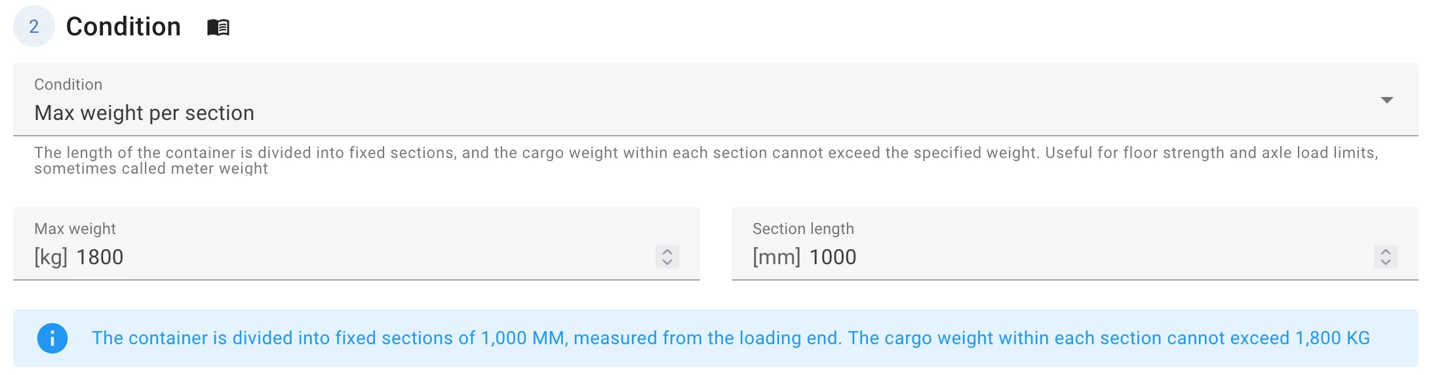Select the 'Max weight per section' value
Viewport: 1433px width, 375px height.
(x=144, y=113)
